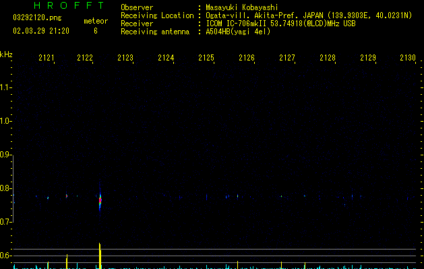This screenshot has width=424, height=269.
Task: Select the file name 03292120.png
Action: 37,17
